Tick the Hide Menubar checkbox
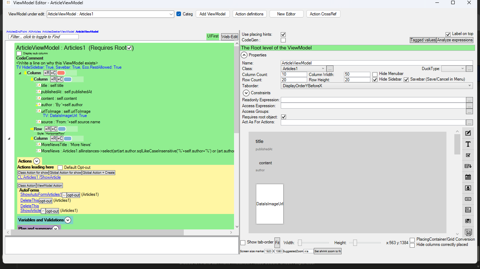The width and height of the screenshot is (480, 269). click(375, 74)
